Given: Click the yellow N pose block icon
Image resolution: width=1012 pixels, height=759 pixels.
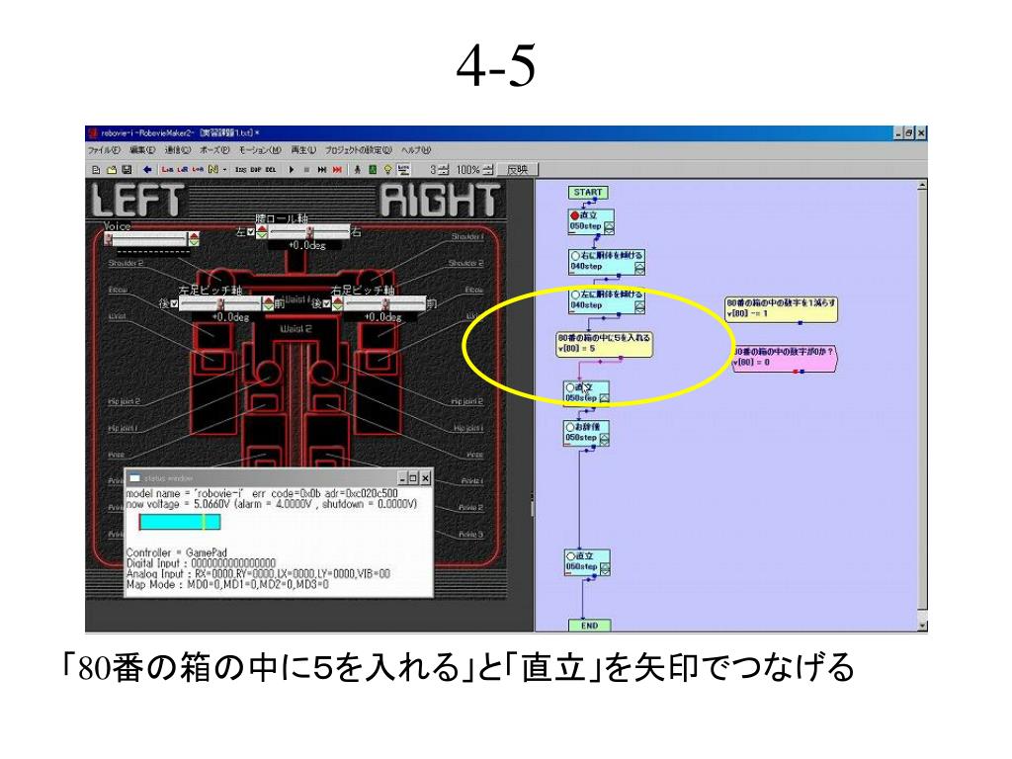Looking at the screenshot, I should [x=213, y=170].
